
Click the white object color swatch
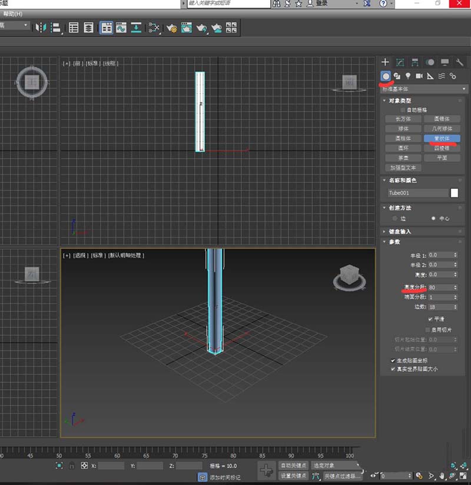point(454,192)
